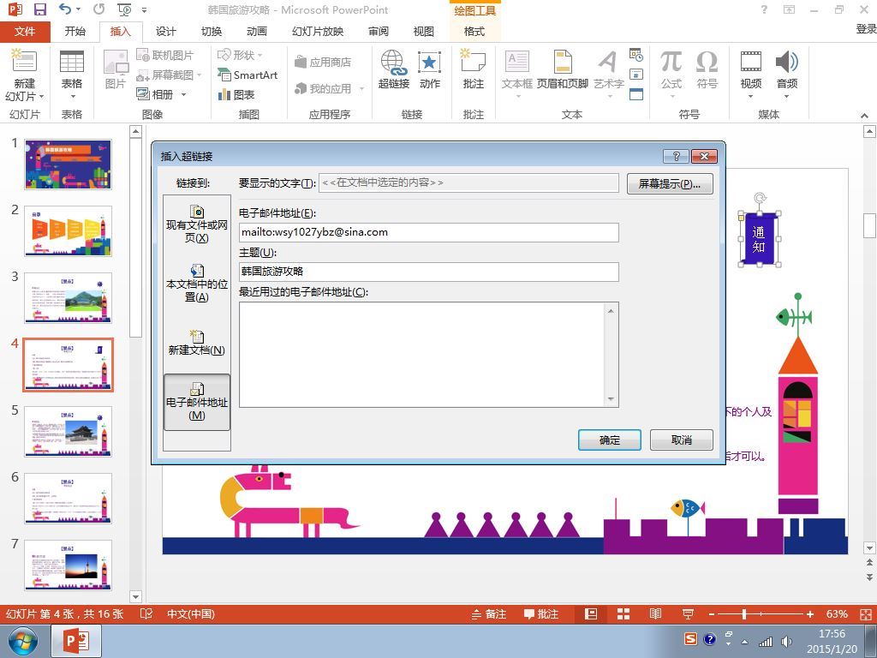The width and height of the screenshot is (877, 658).
Task: Select Place in This Document link type
Action: pos(197,283)
